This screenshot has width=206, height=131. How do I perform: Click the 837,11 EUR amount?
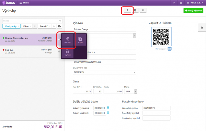point(47,50)
